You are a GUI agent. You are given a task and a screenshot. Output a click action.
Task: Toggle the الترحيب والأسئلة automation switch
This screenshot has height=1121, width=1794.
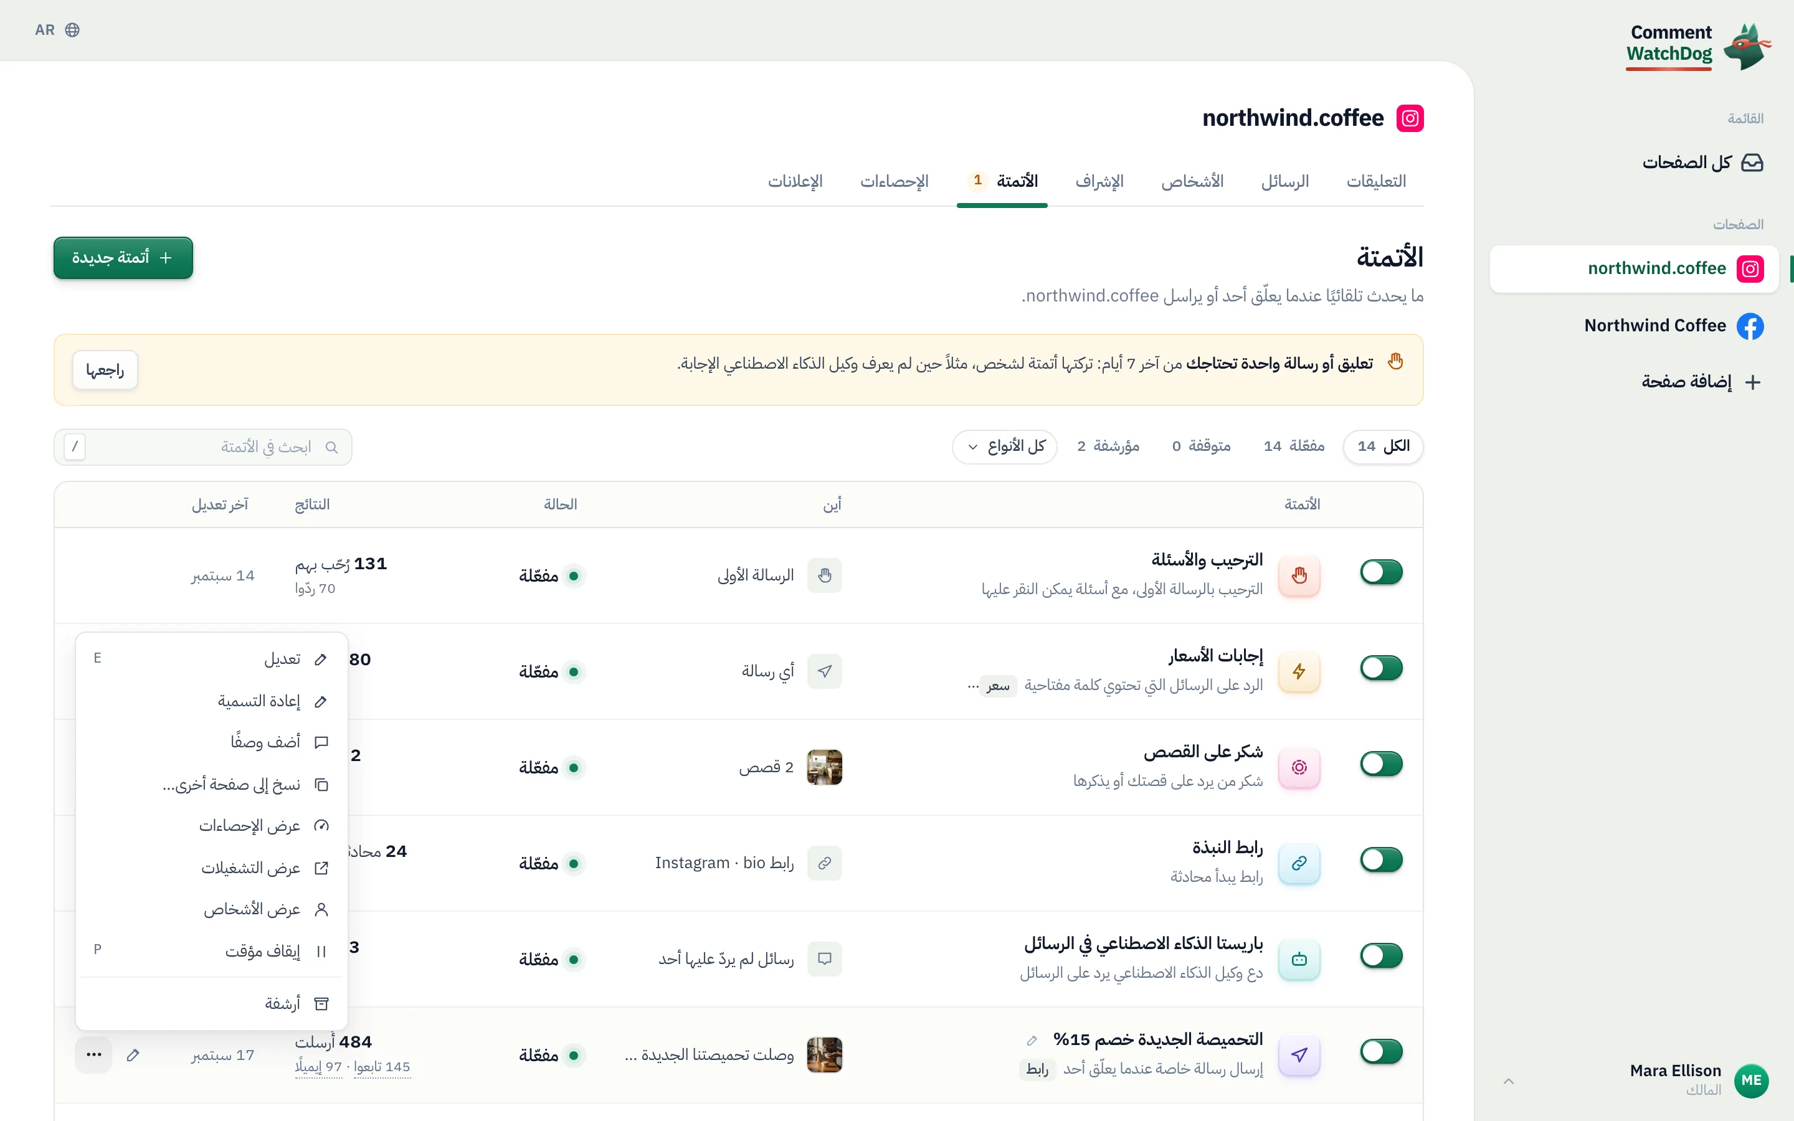pyautogui.click(x=1381, y=572)
